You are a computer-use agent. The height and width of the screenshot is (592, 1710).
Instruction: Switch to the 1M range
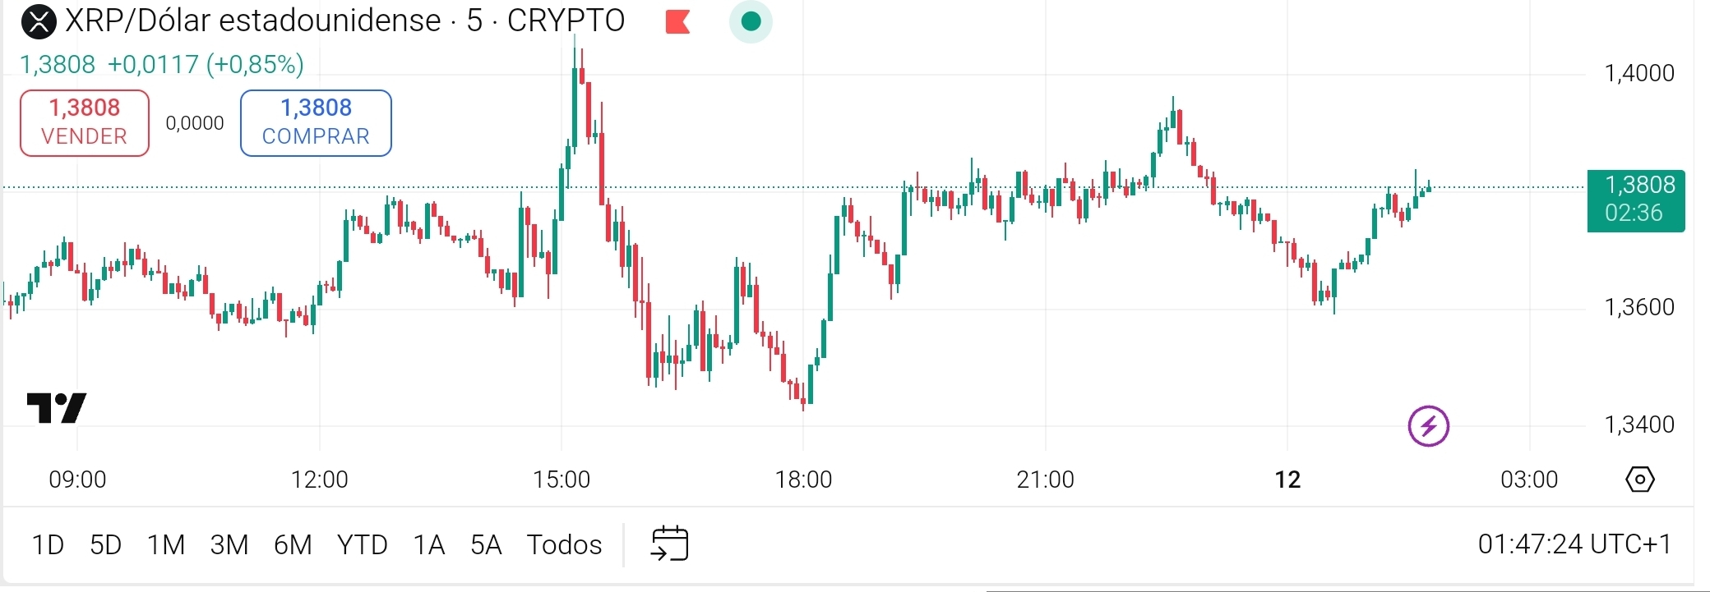pos(165,544)
